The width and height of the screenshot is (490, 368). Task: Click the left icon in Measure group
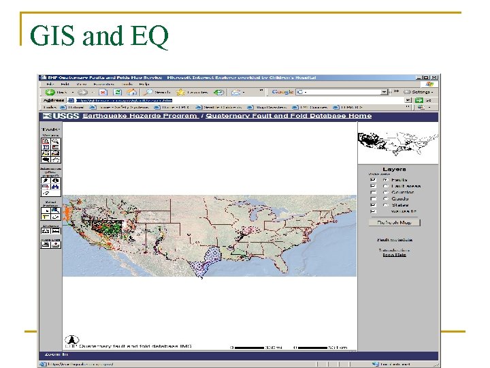[46, 231]
